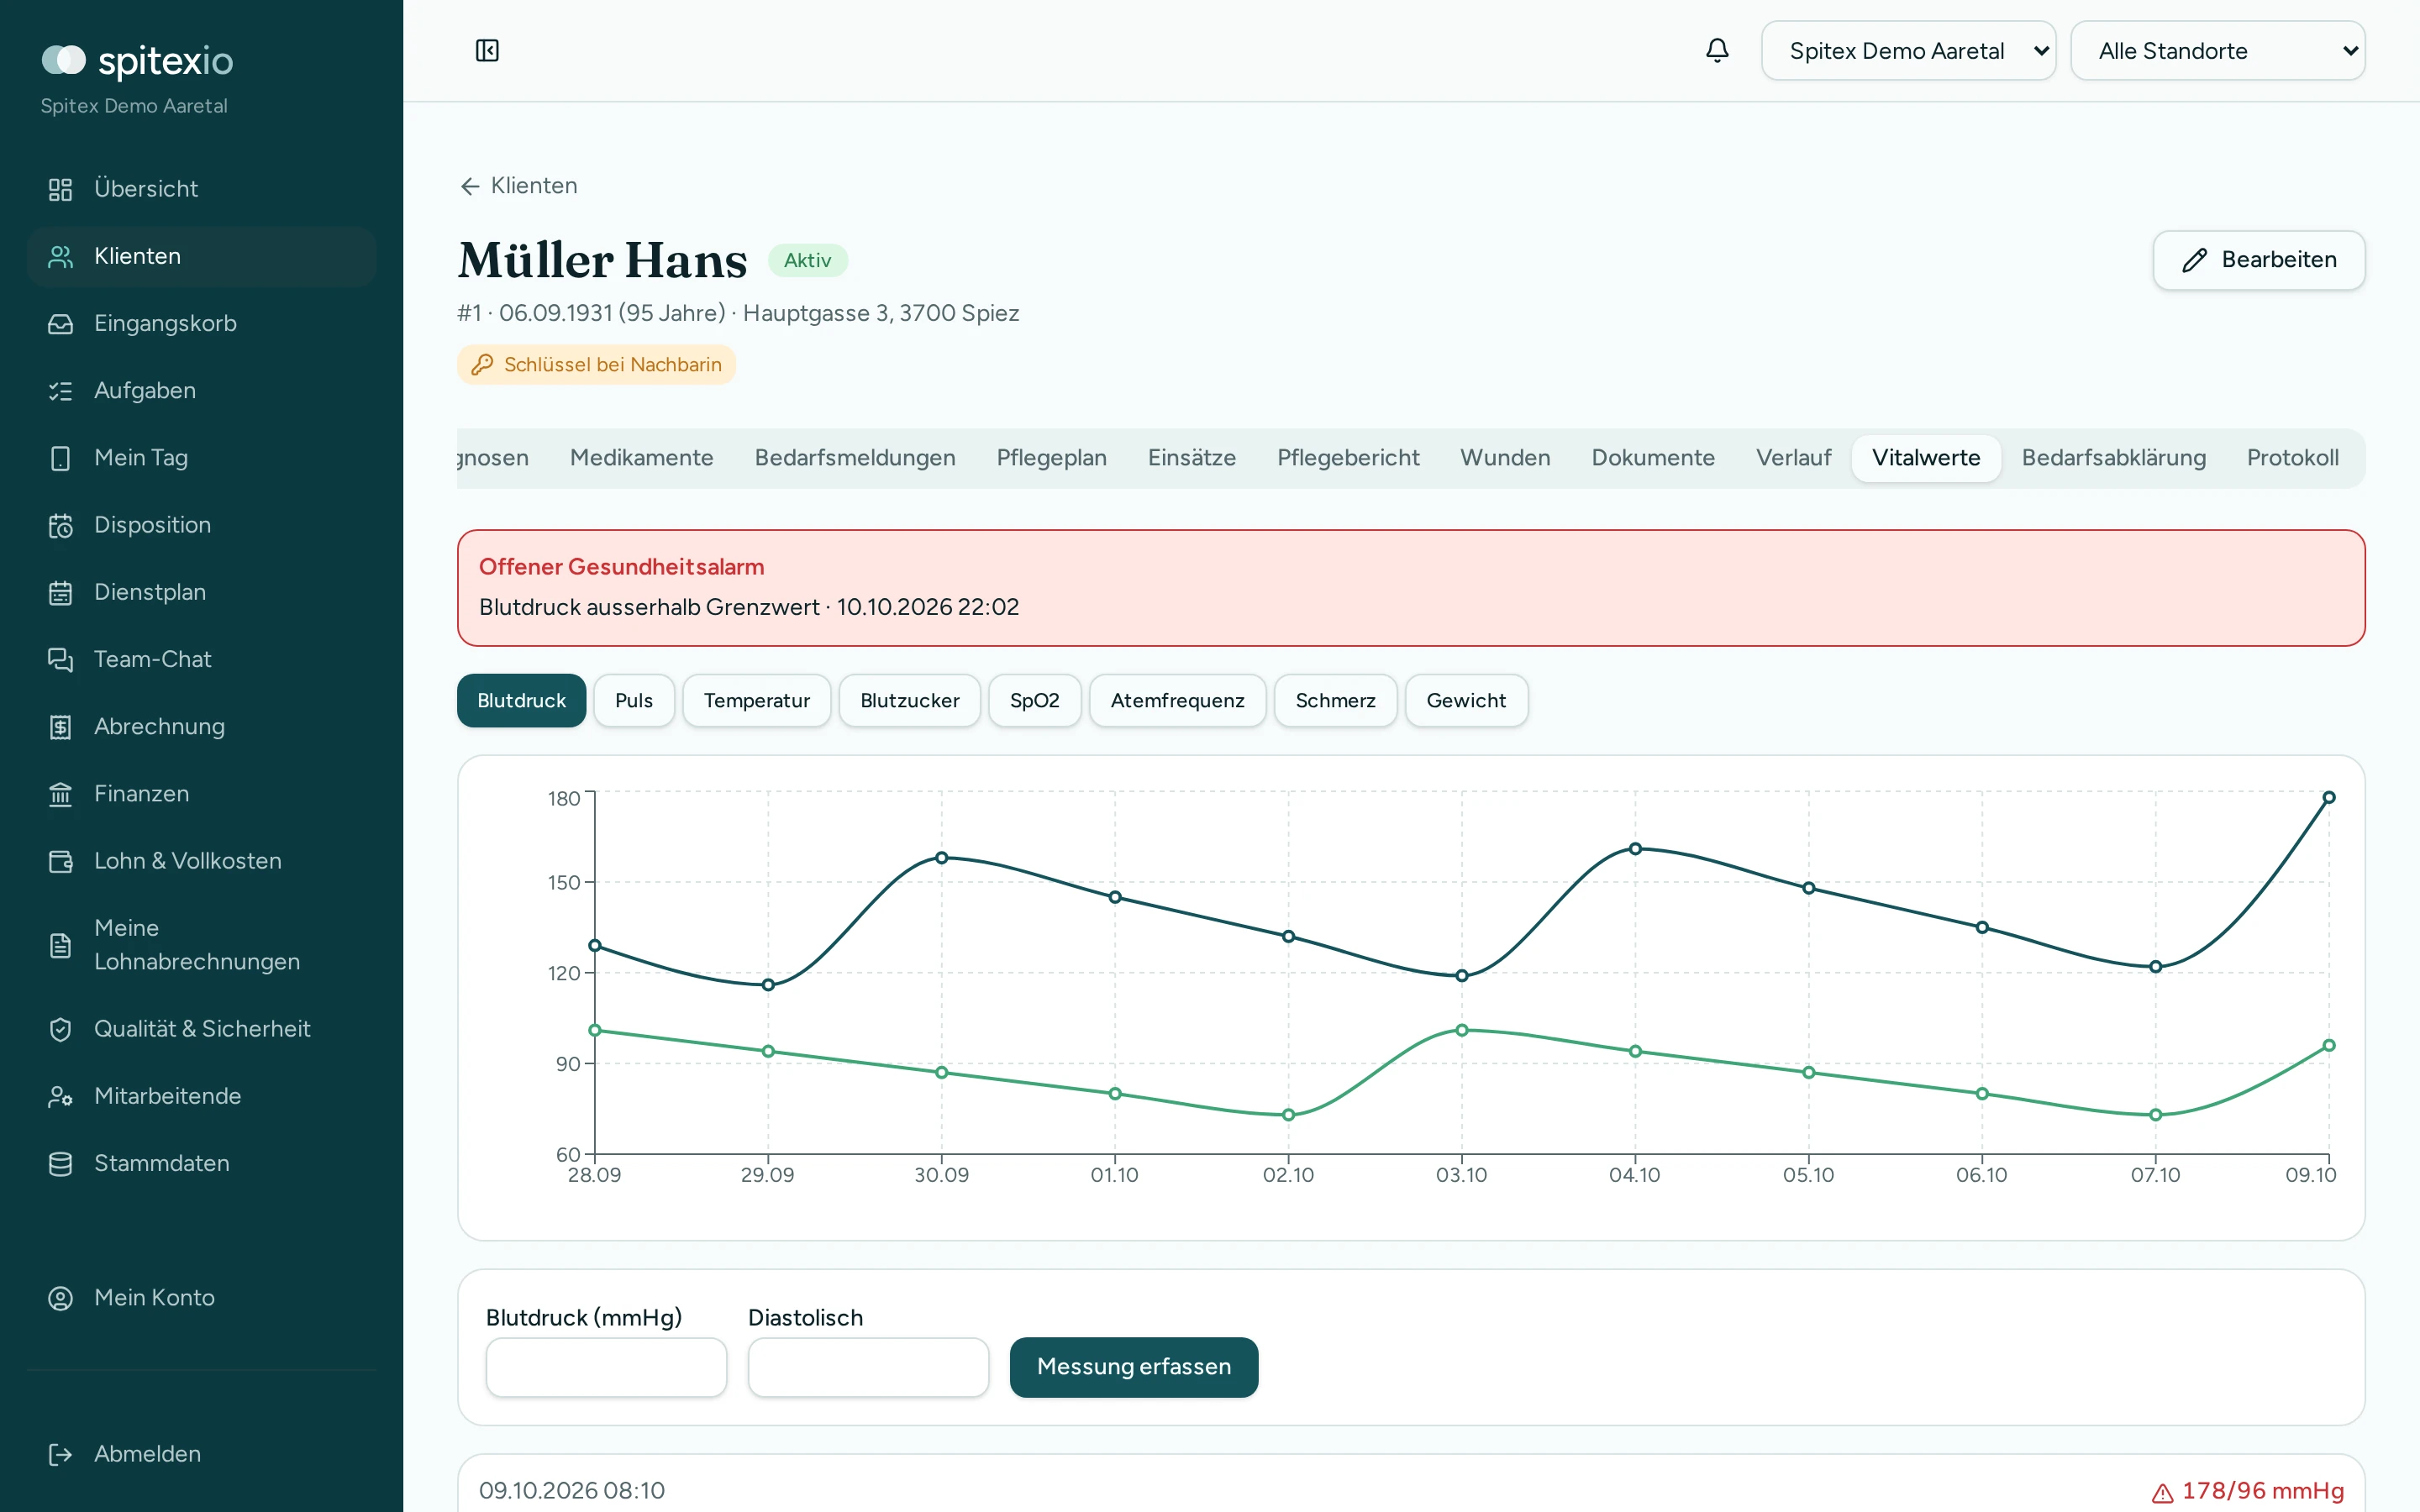Viewport: 2420px width, 1512px height.
Task: Click the Mitarbeitende user-cog icon
Action: click(60, 1096)
